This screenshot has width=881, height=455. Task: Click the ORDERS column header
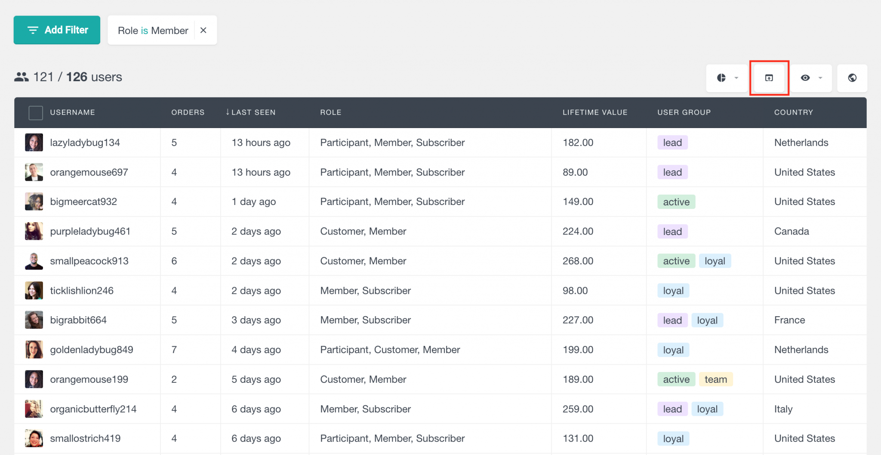(188, 112)
